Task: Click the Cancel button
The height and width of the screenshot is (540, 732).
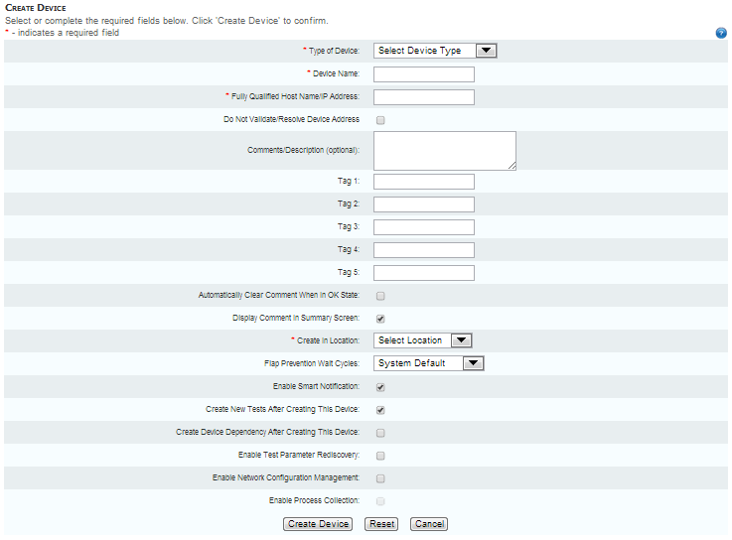Action: point(429,524)
